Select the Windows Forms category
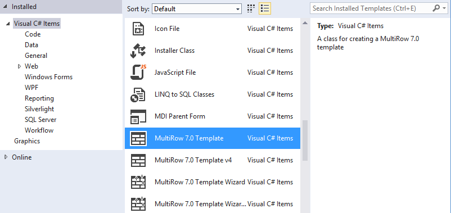Screen dimensions: 451x213 48,77
